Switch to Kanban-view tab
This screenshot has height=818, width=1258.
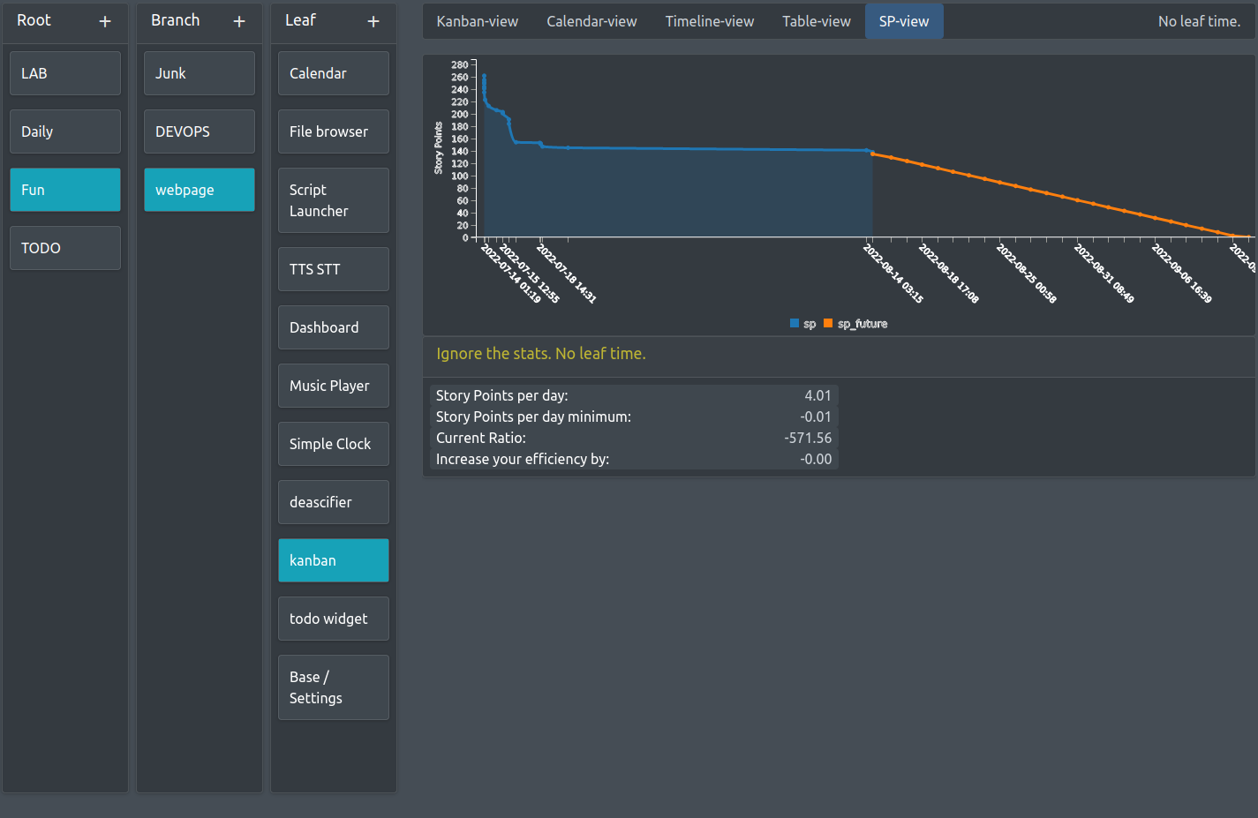(x=478, y=21)
